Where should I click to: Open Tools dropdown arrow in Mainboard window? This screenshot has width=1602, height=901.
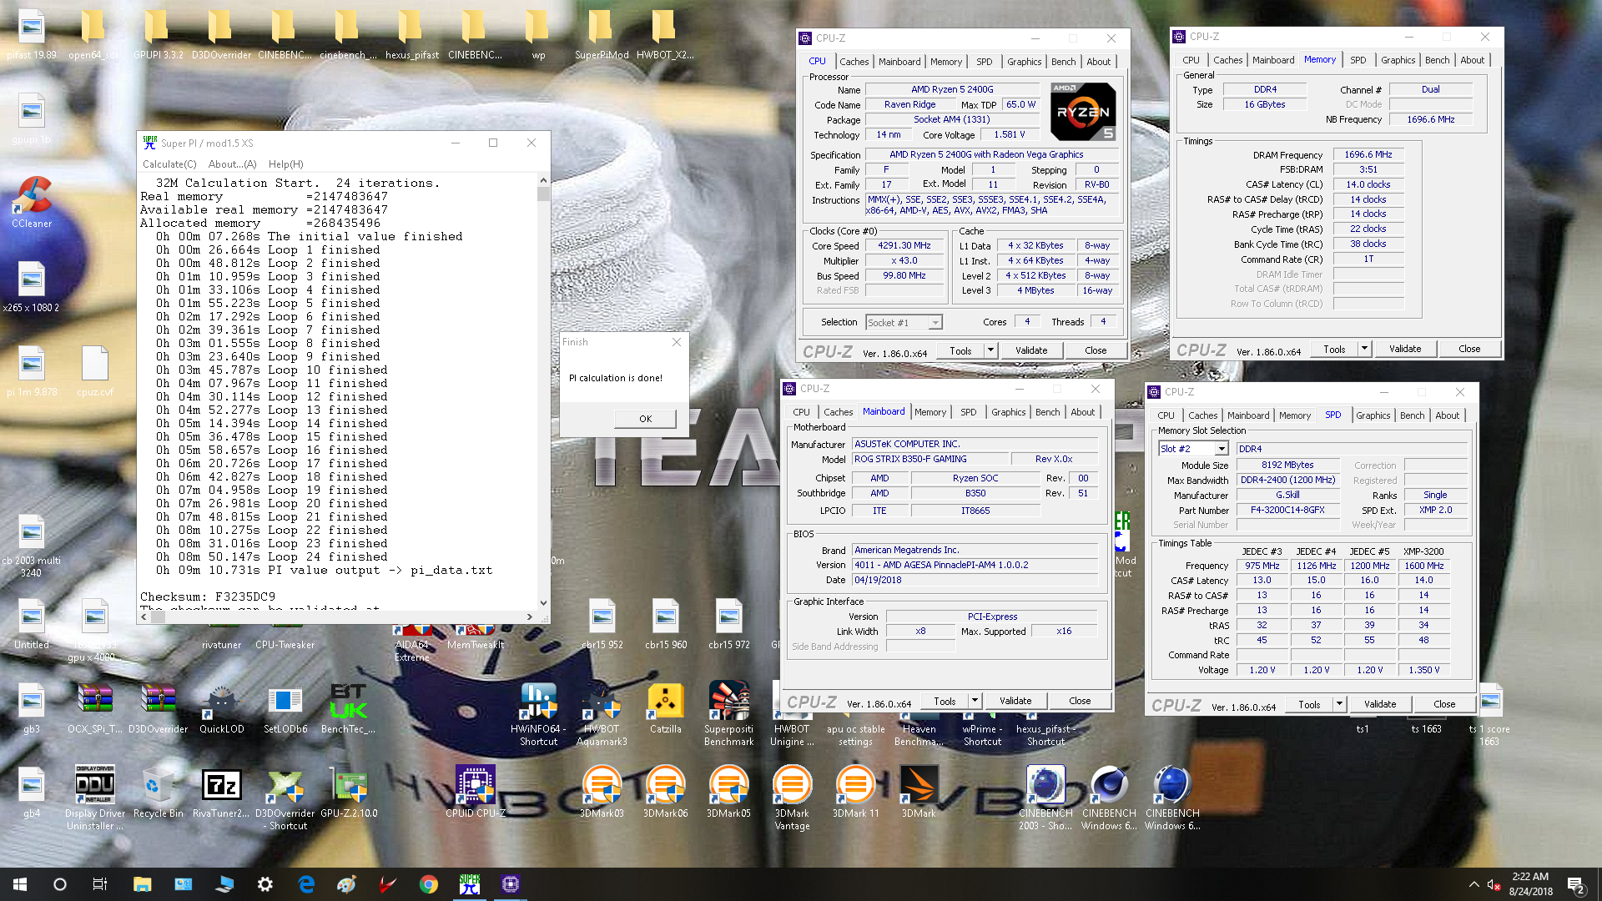(975, 701)
